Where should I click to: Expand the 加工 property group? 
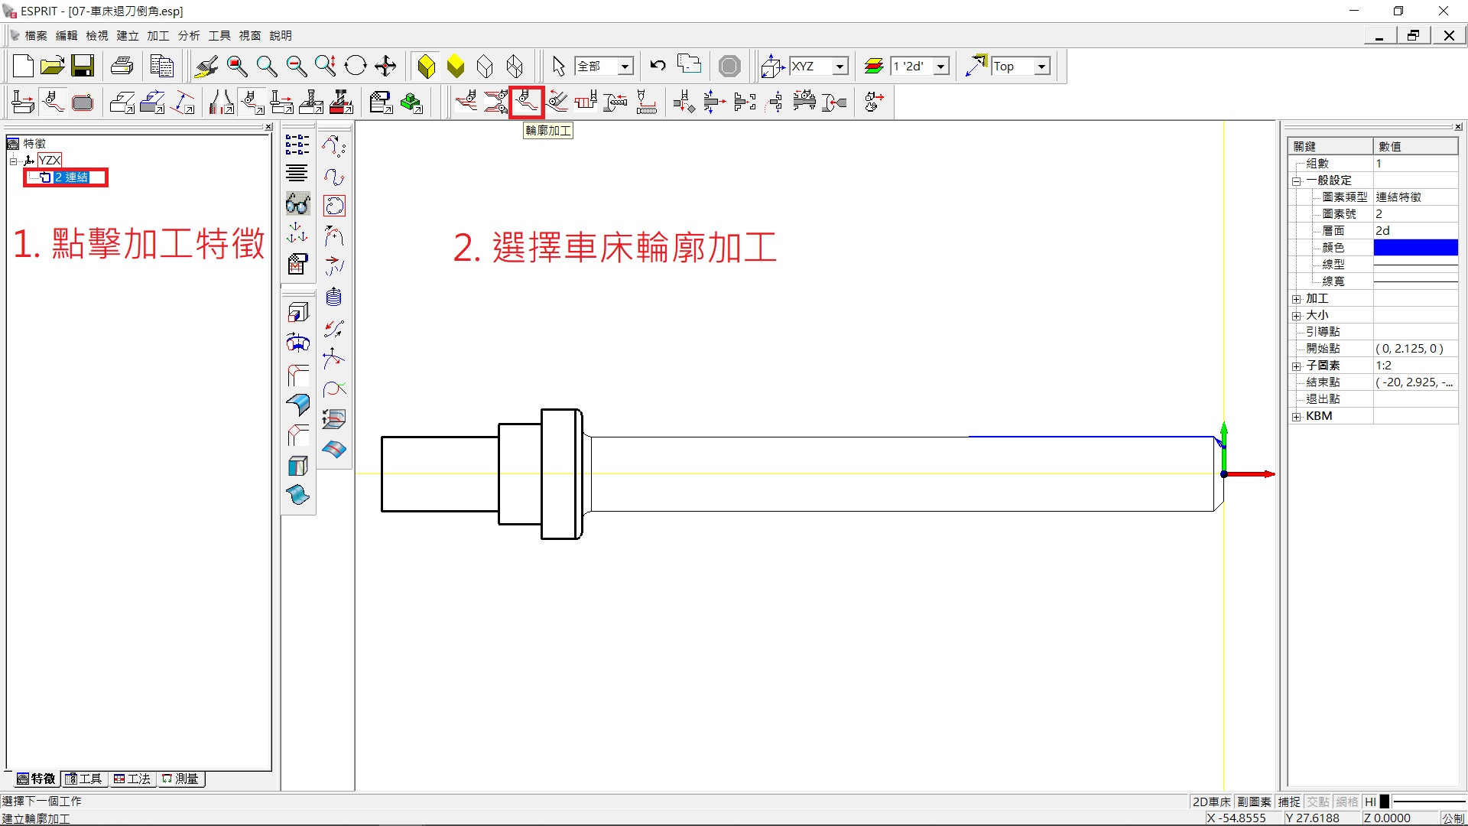1297,299
